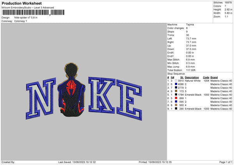
Task: Click the stitch count 2779
Action: point(181,88)
